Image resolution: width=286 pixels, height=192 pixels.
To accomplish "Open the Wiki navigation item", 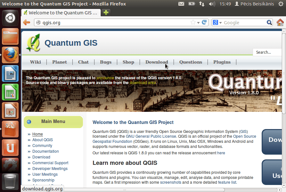I will point(36,62).
